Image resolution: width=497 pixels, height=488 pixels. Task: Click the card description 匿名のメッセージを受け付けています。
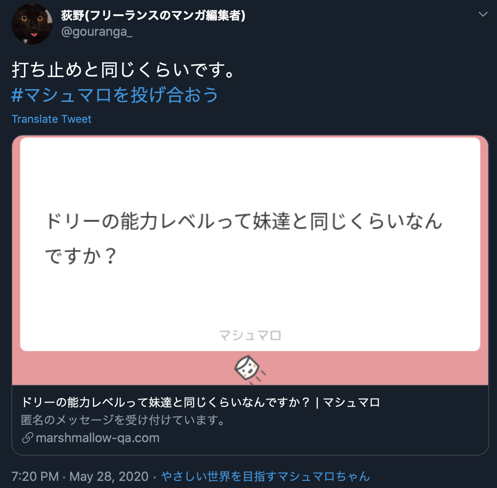pos(123,420)
